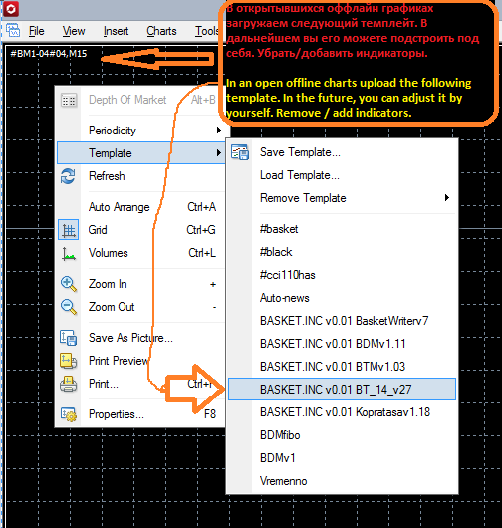Select the Template menu entry
502x528 pixels.
point(141,153)
